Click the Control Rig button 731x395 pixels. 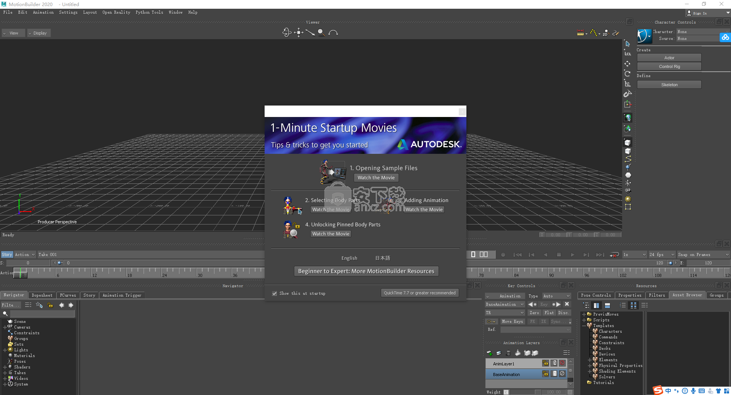point(669,66)
